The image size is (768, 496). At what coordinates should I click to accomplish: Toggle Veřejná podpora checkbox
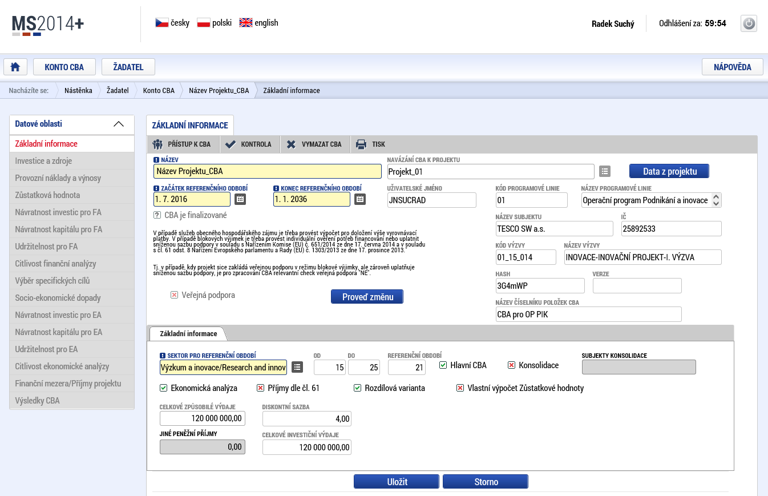(x=175, y=295)
